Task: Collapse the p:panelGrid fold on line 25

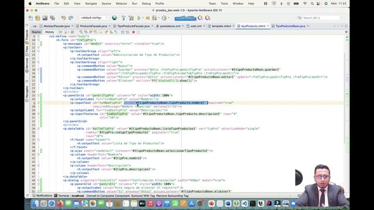Action: [x=39, y=96]
